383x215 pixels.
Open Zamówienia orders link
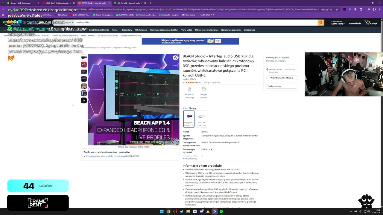(355, 23)
